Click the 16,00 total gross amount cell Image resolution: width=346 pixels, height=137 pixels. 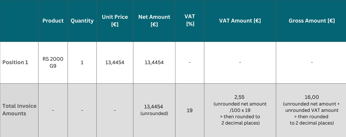tap(312, 110)
